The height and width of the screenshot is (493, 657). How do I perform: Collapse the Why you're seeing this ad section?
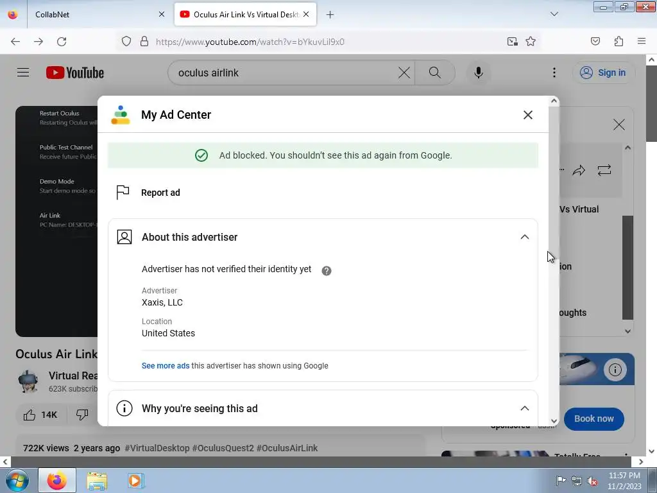coord(524,408)
